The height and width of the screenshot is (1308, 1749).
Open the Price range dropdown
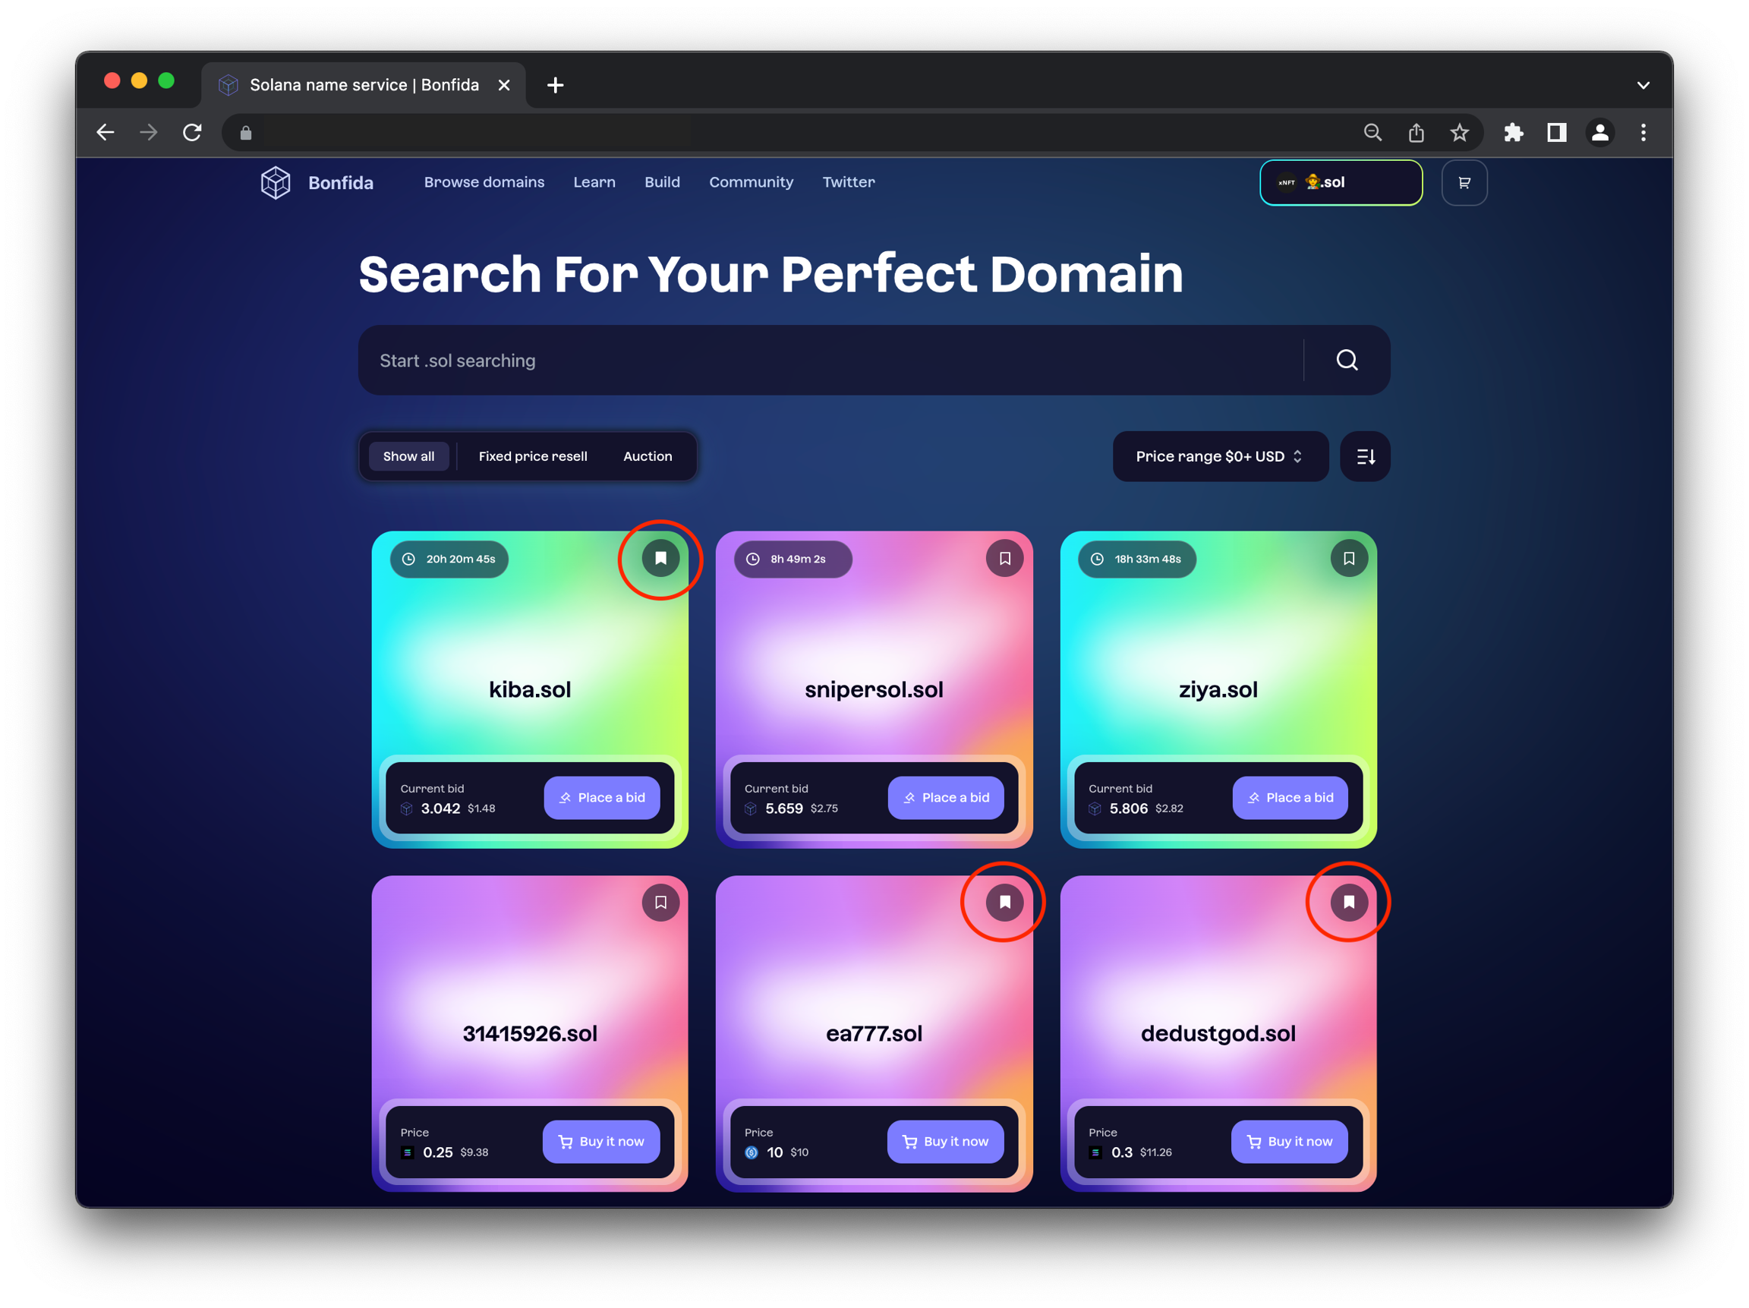[1219, 456]
